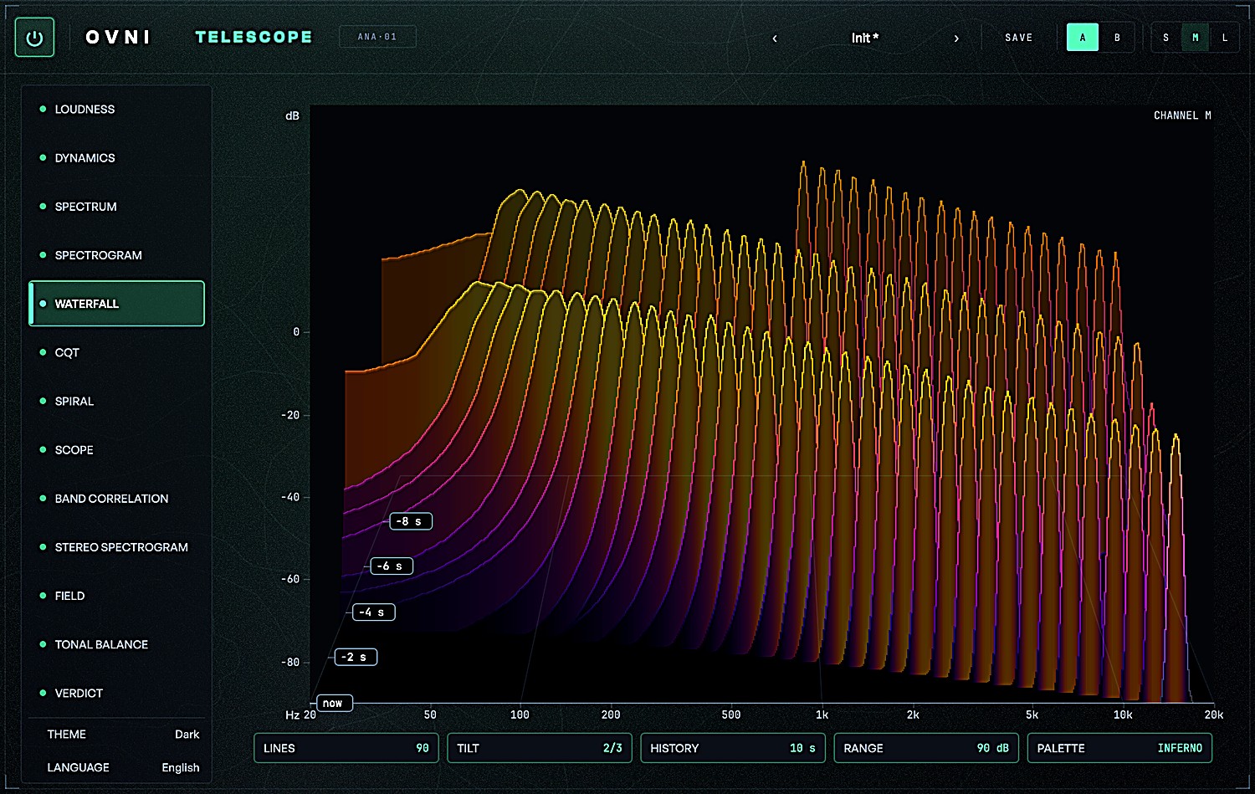The image size is (1255, 794).
Task: Click the OVNI logo
Action: [x=118, y=37]
